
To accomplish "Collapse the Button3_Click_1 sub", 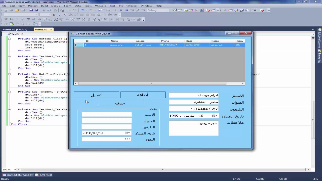I will pos(9,39).
